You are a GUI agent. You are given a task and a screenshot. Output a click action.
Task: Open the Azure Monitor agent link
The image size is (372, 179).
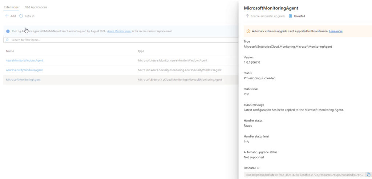[x=119, y=31]
